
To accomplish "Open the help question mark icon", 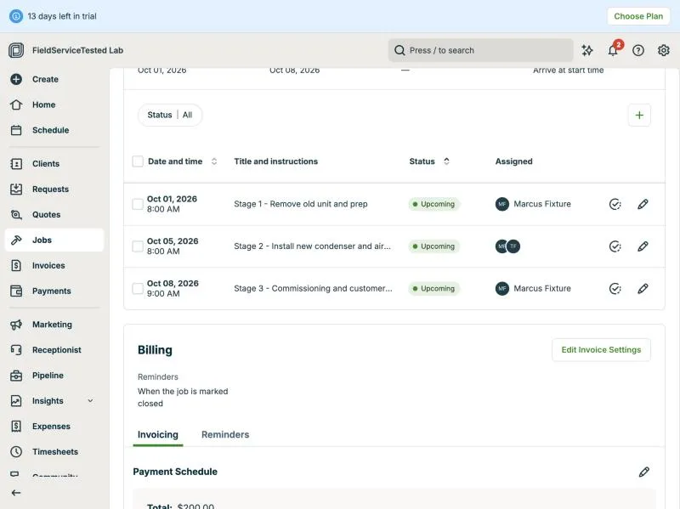I will tap(638, 50).
